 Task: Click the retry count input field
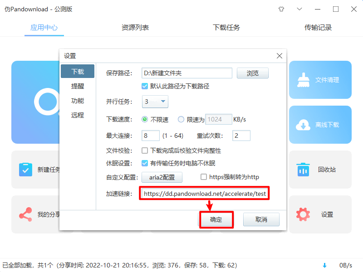[241, 136]
